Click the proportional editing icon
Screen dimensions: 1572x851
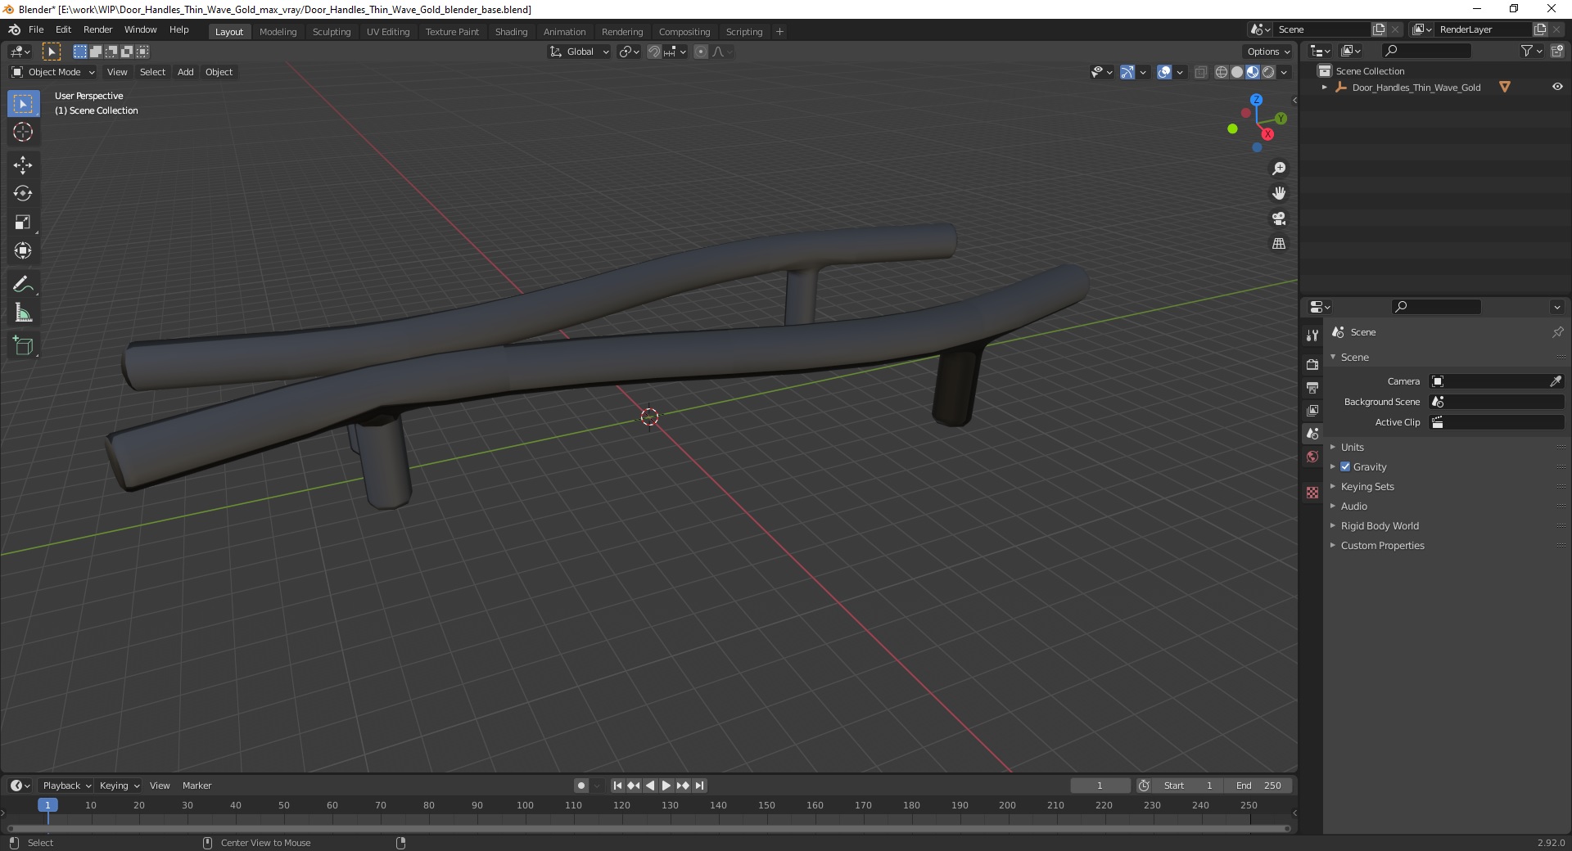701,52
